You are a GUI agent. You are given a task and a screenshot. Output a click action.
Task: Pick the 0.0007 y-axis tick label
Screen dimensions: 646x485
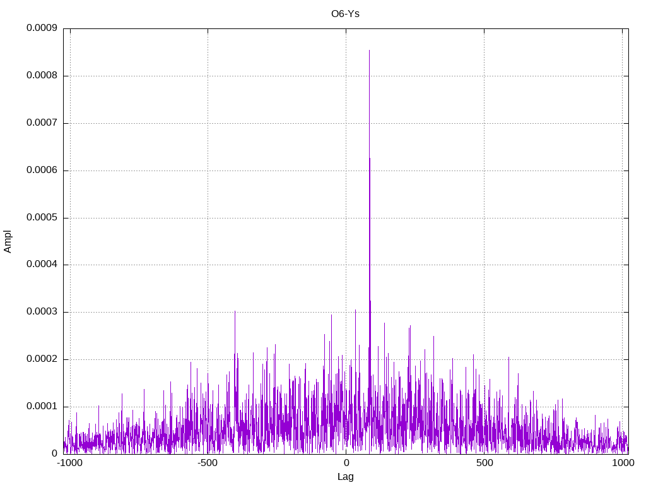click(42, 123)
